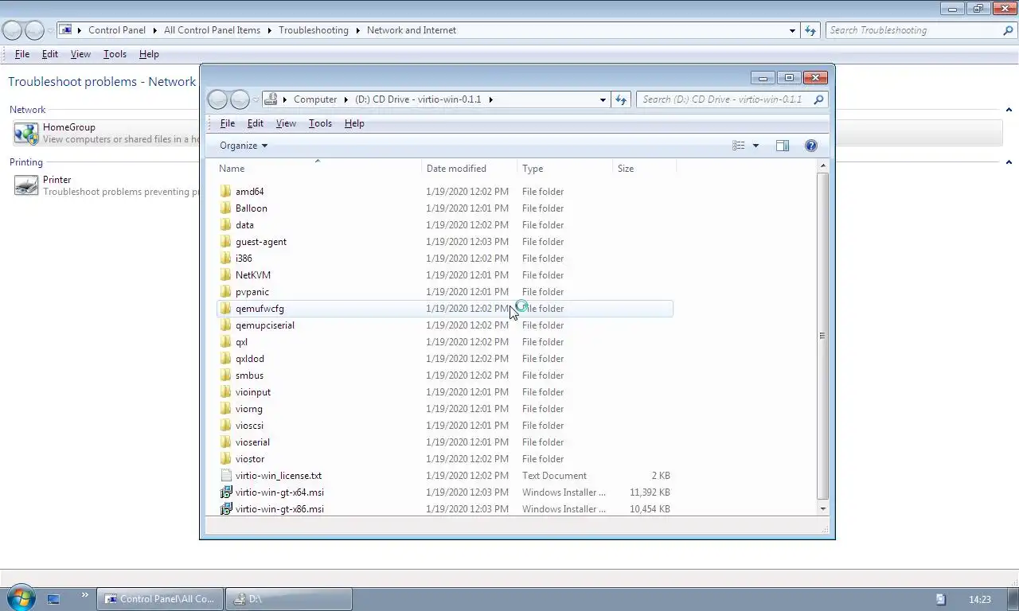This screenshot has height=611, width=1019.
Task: Expand the Explorer address bar history dropdown
Action: 603,99
